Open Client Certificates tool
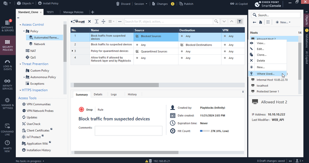309x163 pixels. tap(37, 130)
